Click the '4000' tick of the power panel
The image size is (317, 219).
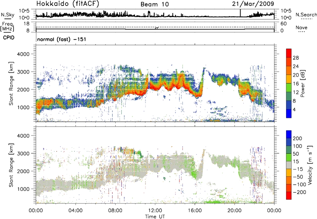23,54
